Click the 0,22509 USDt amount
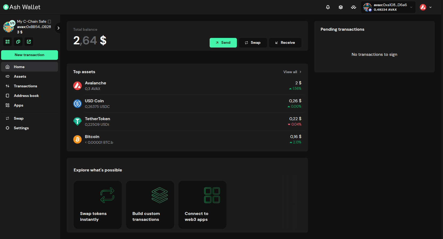This screenshot has height=239, width=443. pos(97,124)
